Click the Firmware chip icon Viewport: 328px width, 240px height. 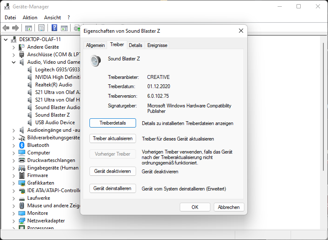pyautogui.click(x=22, y=175)
